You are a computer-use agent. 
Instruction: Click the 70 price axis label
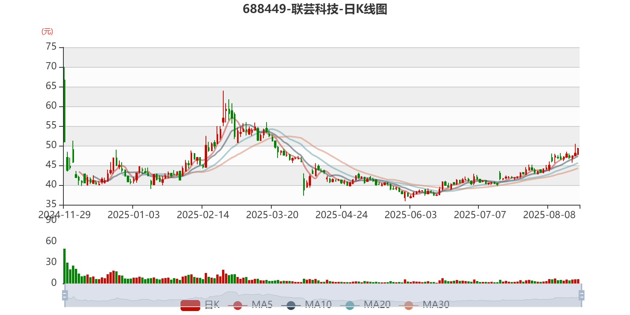tap(51, 67)
